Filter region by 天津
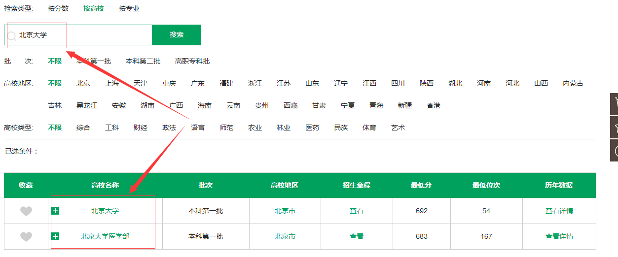The image size is (618, 257). tap(141, 83)
